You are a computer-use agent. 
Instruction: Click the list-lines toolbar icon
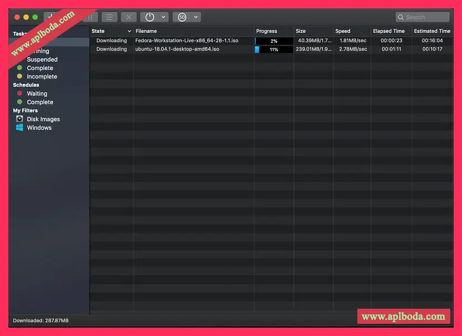coord(109,17)
